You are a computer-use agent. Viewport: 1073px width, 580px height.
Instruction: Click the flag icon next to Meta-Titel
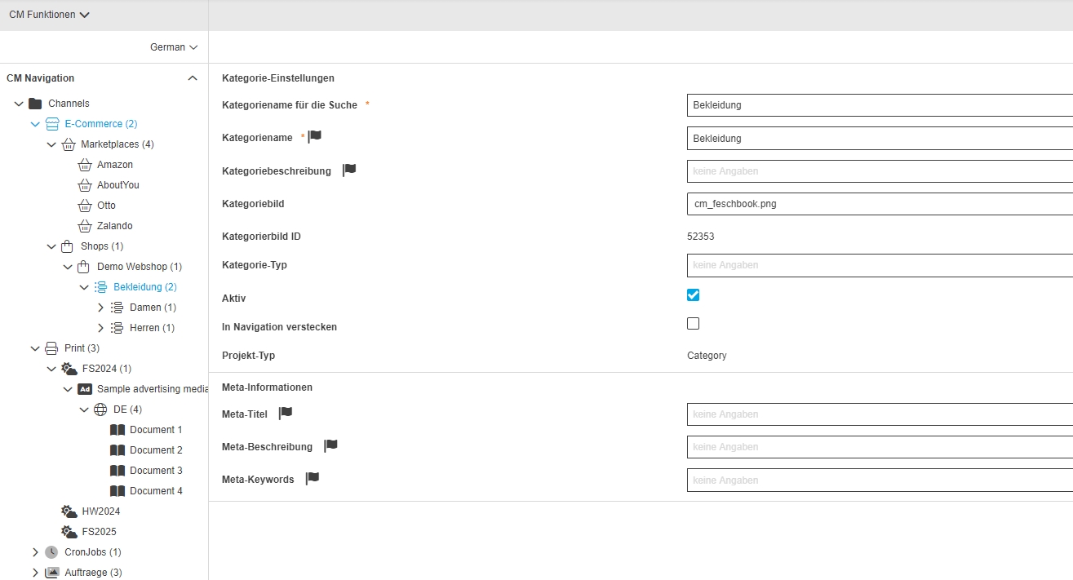(286, 414)
